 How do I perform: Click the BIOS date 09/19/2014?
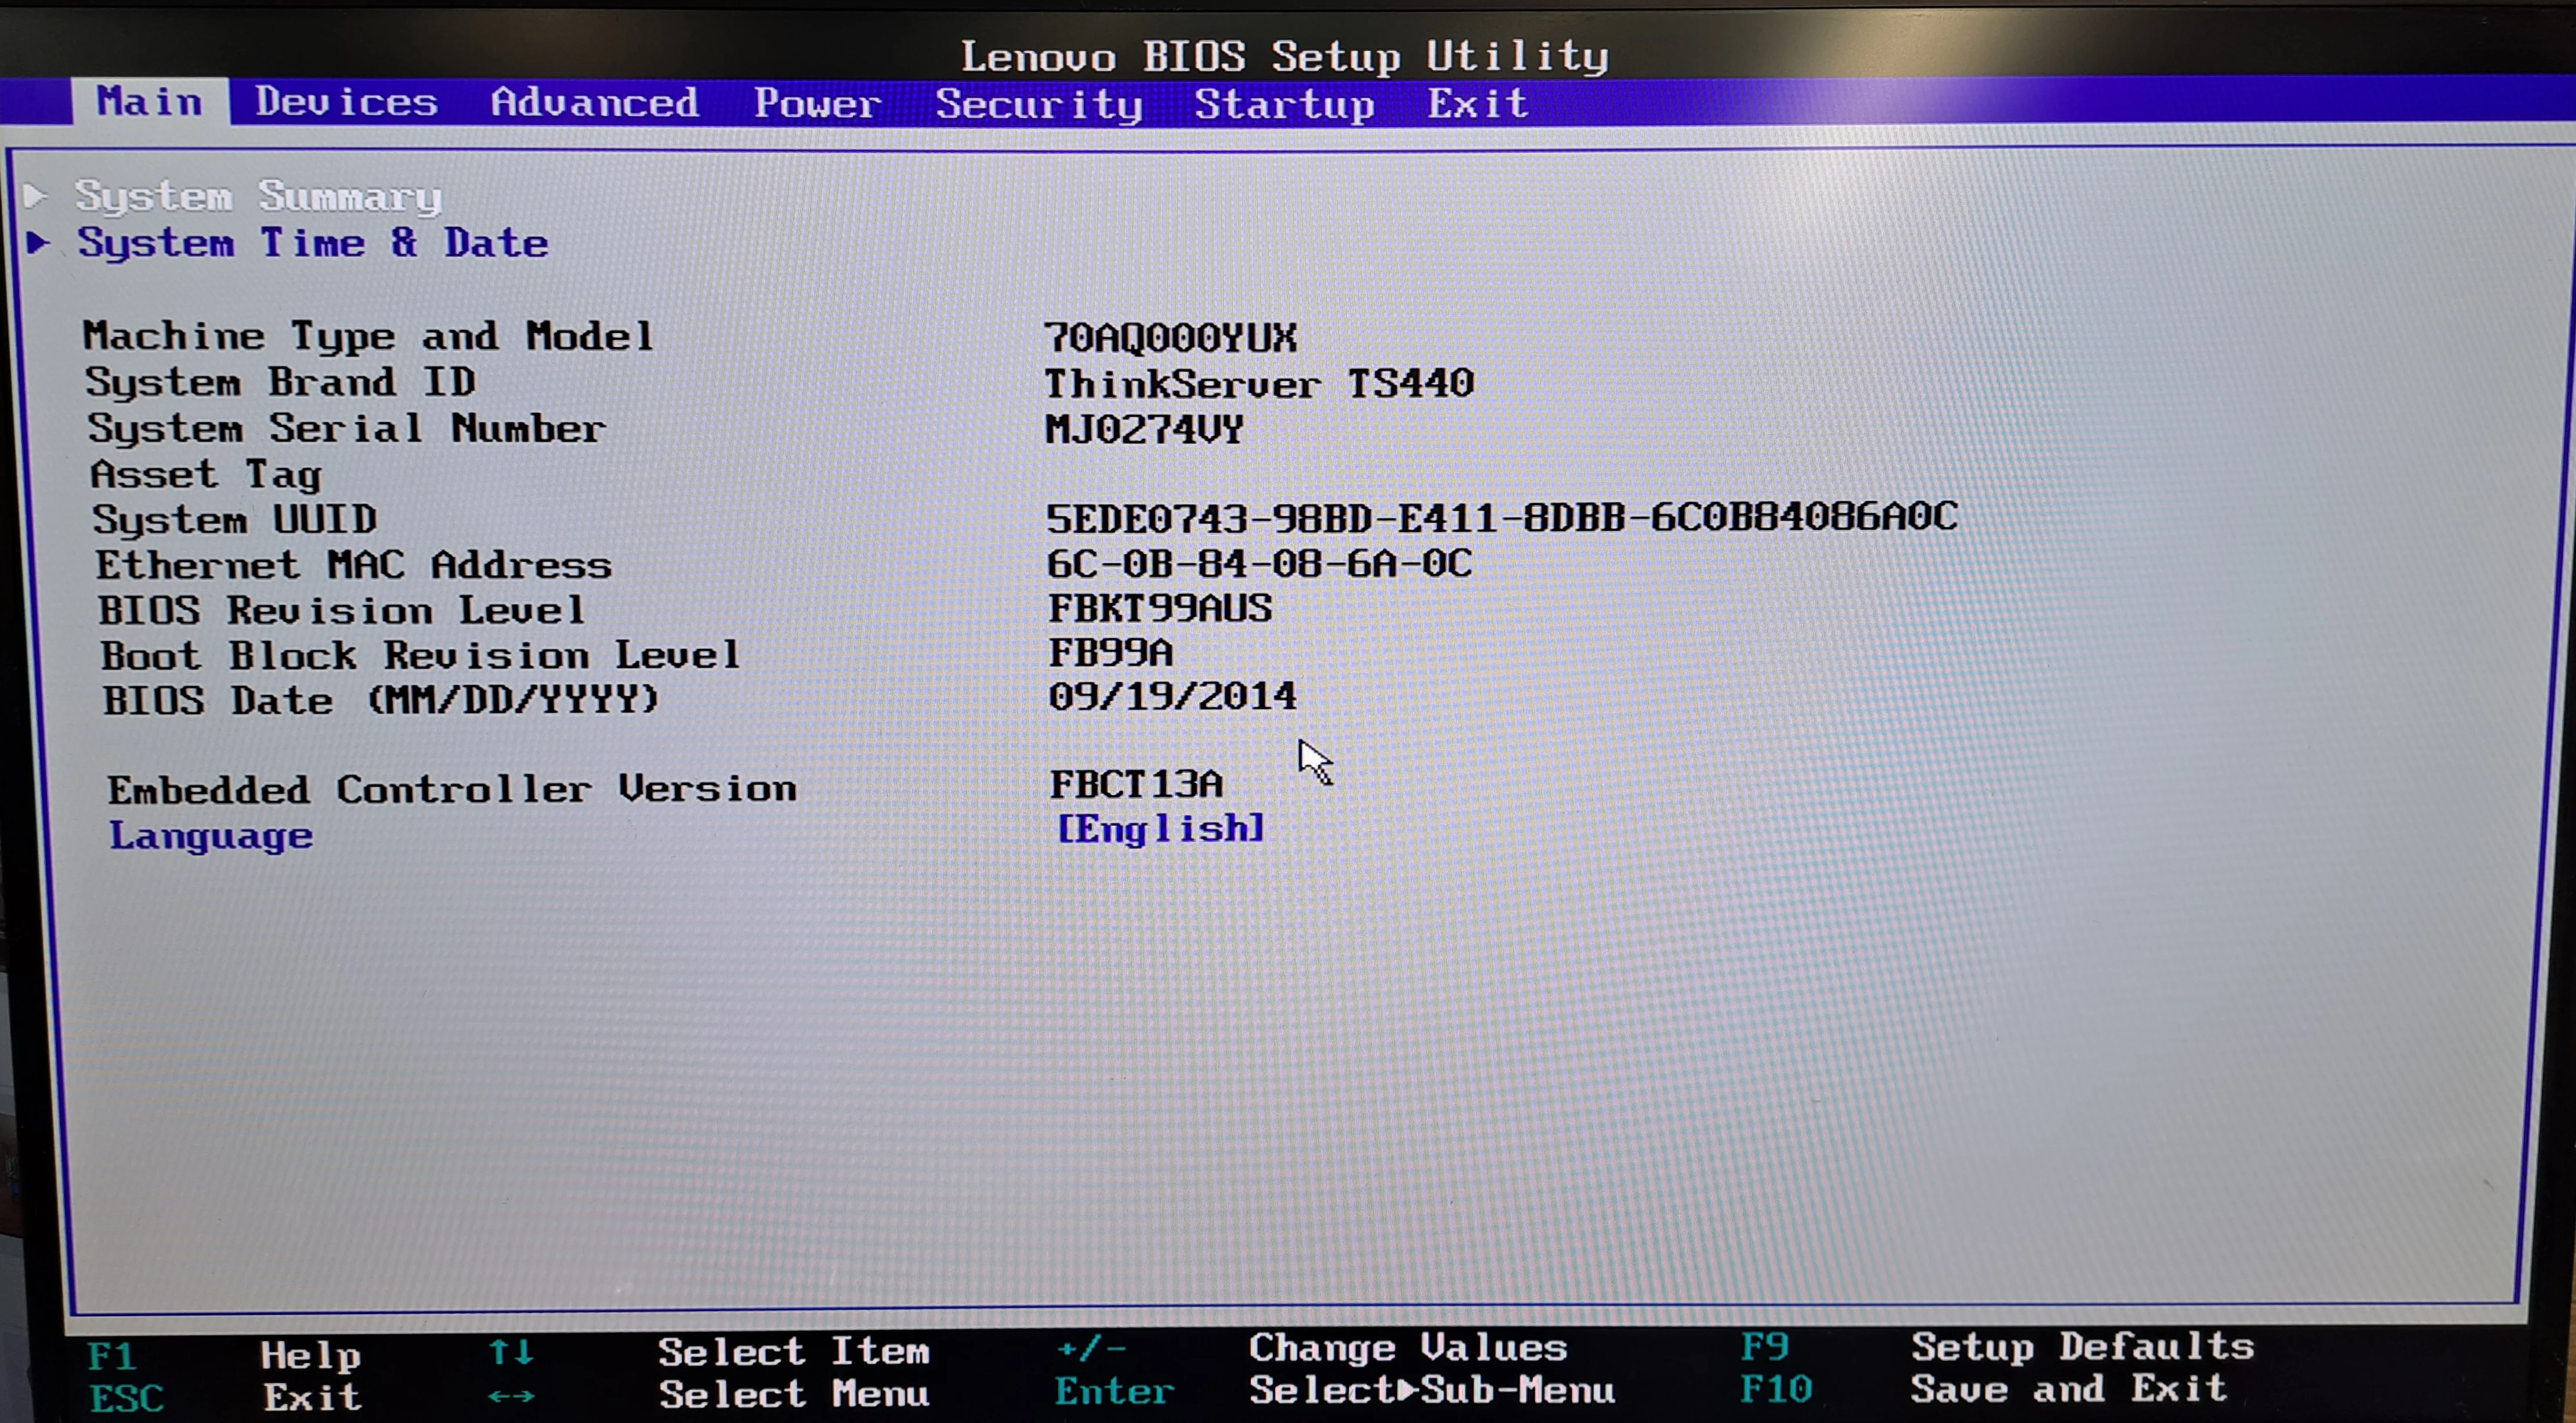(x=1172, y=697)
